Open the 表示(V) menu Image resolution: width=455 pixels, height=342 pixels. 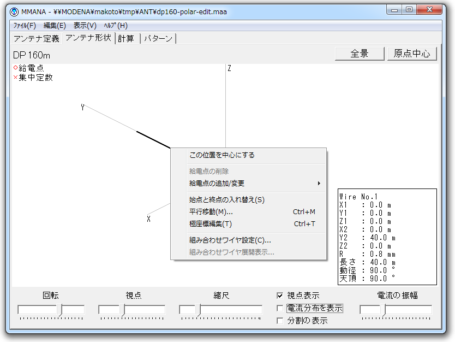coord(85,26)
